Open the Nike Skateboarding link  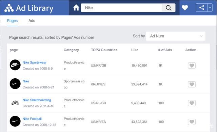click(37, 100)
